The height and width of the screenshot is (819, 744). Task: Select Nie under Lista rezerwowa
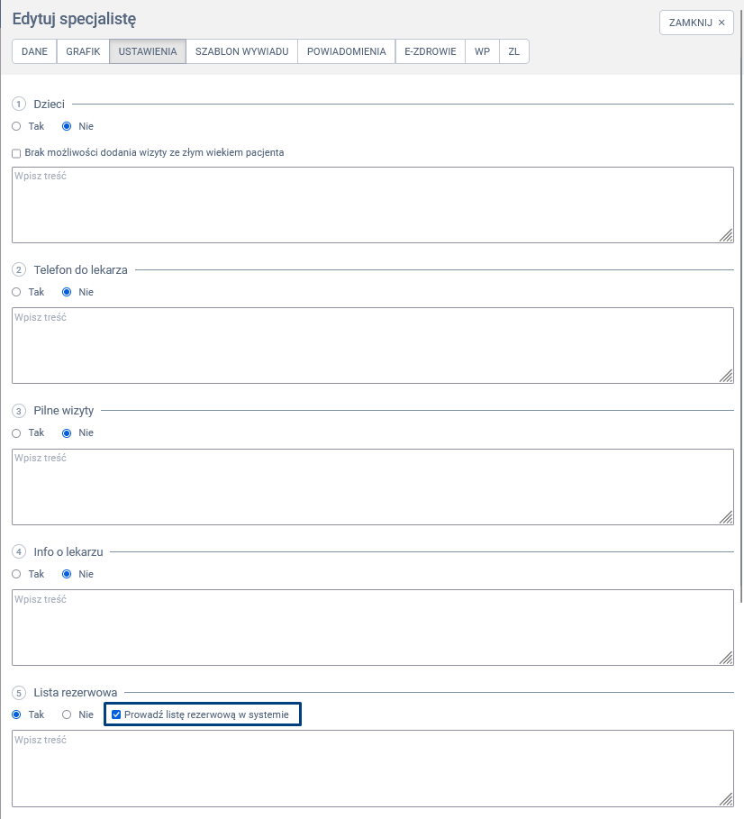click(x=67, y=714)
